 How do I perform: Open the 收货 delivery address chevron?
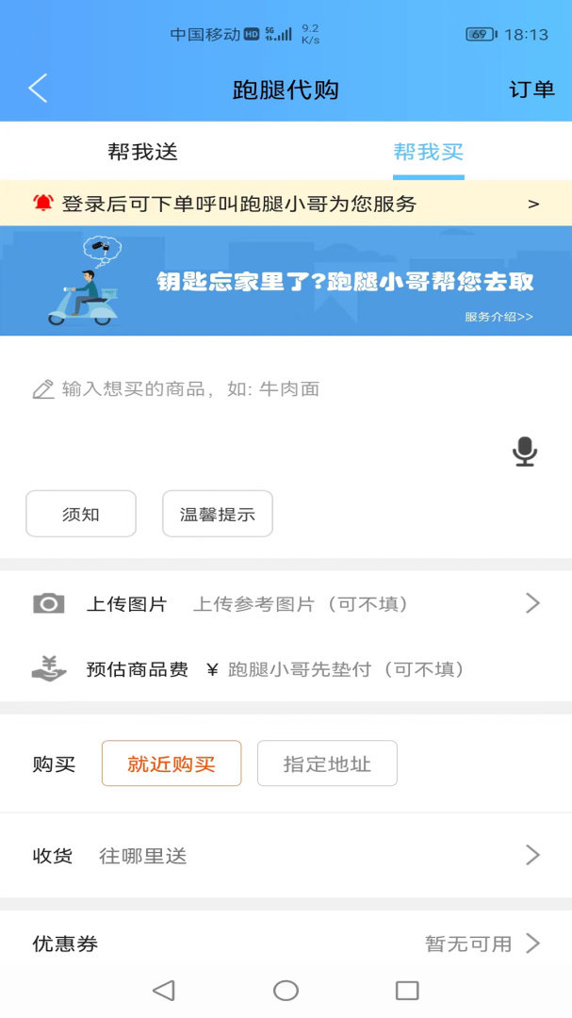533,855
